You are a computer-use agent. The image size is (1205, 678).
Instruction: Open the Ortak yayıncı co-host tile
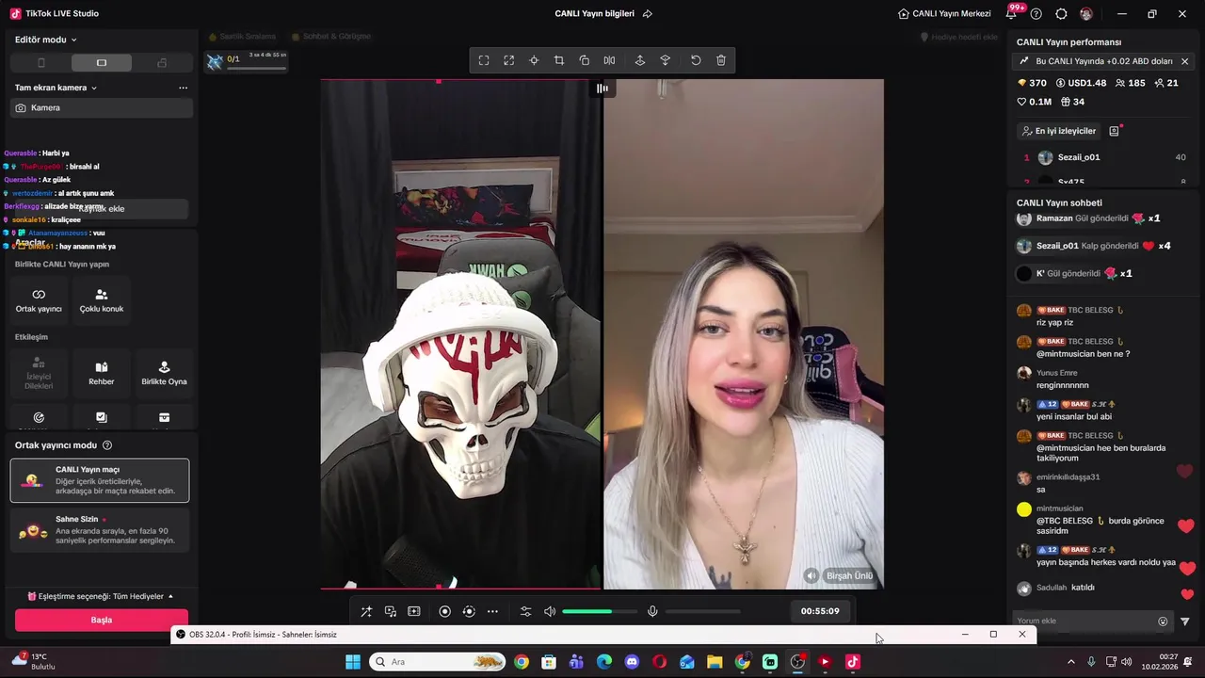(x=39, y=300)
